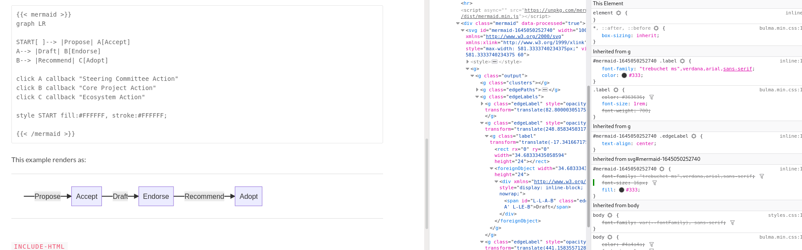The width and height of the screenshot is (802, 250).
Task: Expand the g class="edgePaths" node
Action: pyautogui.click(x=477, y=90)
